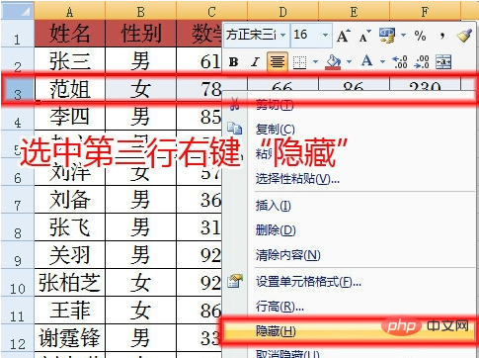Select row 4 header
479x358 pixels.
[17, 118]
